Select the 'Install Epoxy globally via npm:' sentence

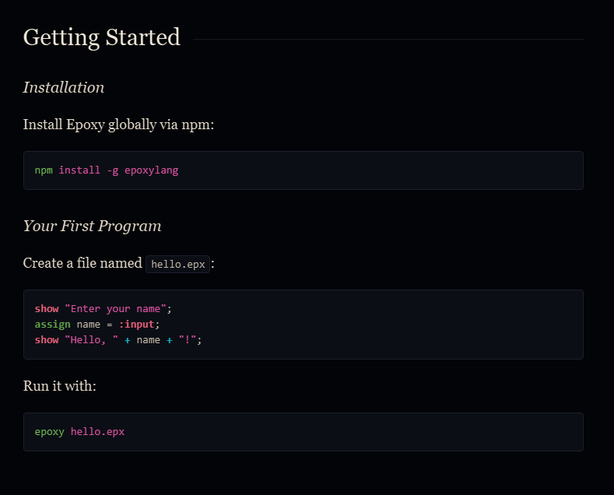pyautogui.click(x=118, y=125)
